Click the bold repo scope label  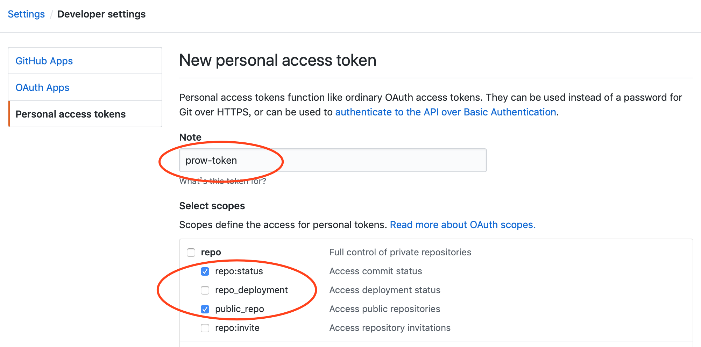pos(211,253)
